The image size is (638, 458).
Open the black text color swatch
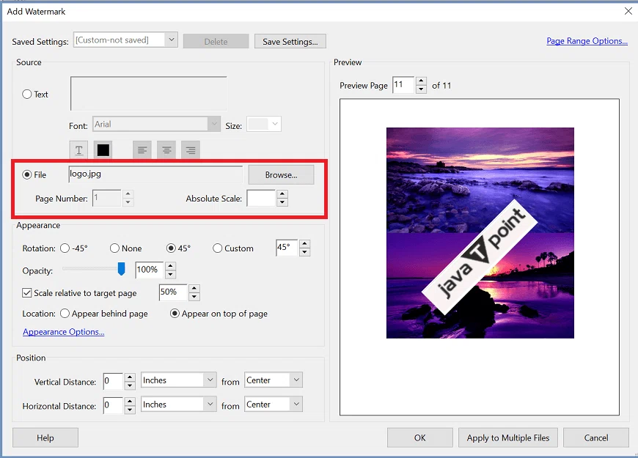tap(103, 150)
